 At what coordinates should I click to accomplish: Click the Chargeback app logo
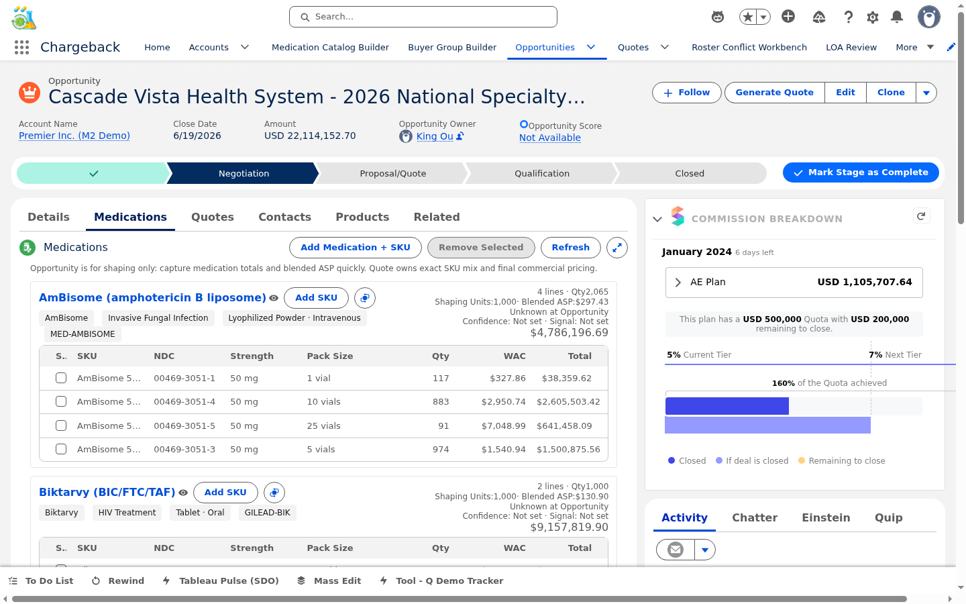(23, 17)
